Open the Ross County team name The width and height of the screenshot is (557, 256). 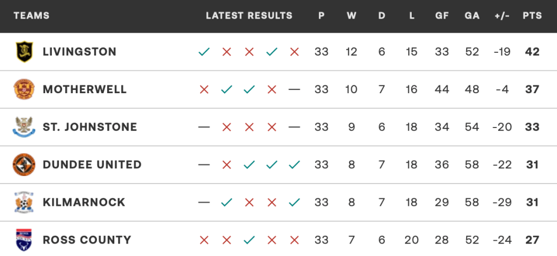click(x=87, y=240)
